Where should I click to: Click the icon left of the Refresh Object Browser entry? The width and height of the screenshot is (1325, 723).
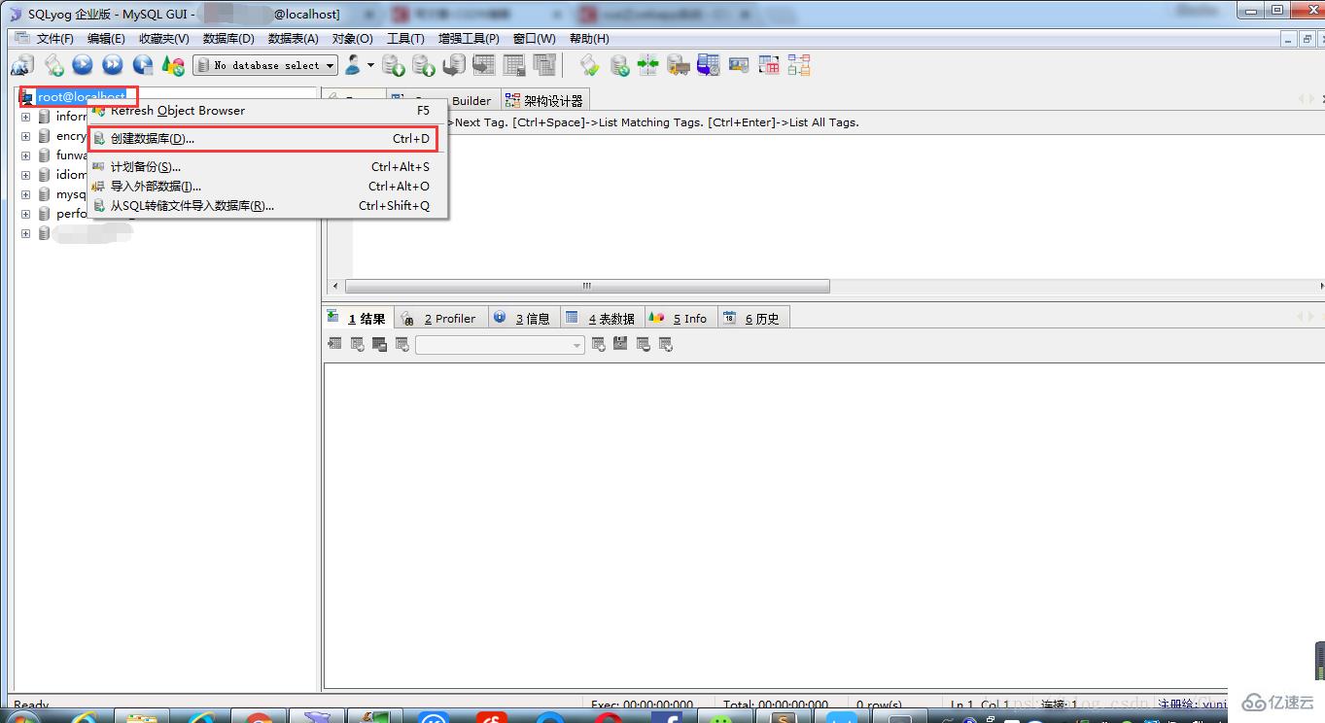pos(99,111)
